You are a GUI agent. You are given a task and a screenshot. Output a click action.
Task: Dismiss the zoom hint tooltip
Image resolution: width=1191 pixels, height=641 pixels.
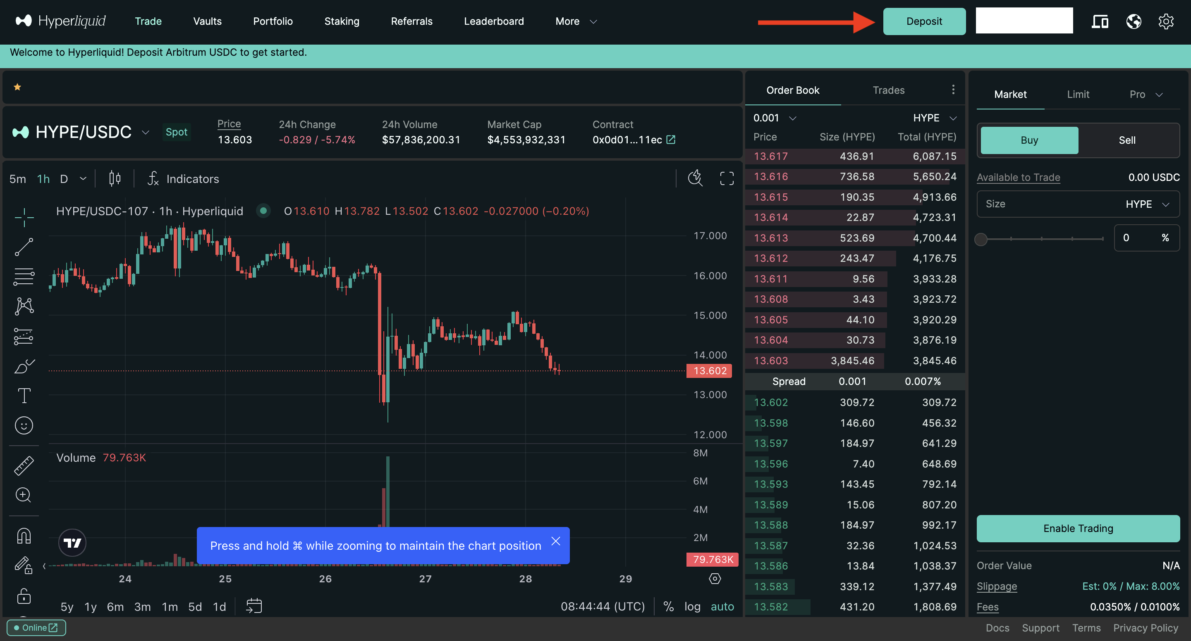555,541
